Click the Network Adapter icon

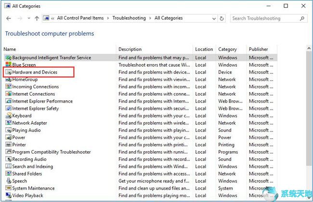tap(8, 123)
